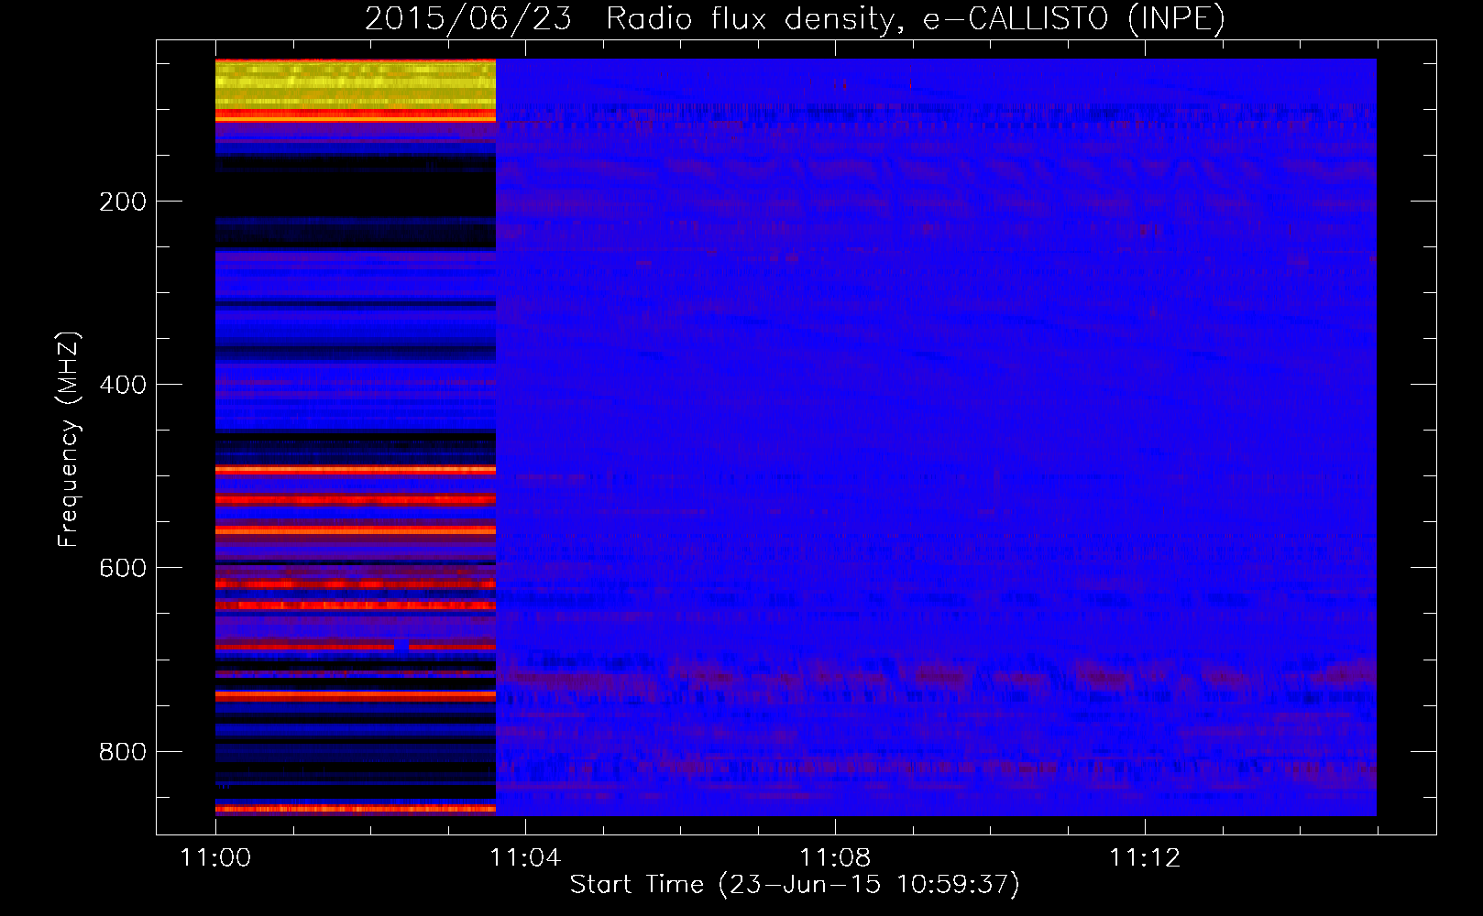1483x916 pixels.
Task: Select the "Frequency (MHZ)" y-axis label
Action: point(69,440)
